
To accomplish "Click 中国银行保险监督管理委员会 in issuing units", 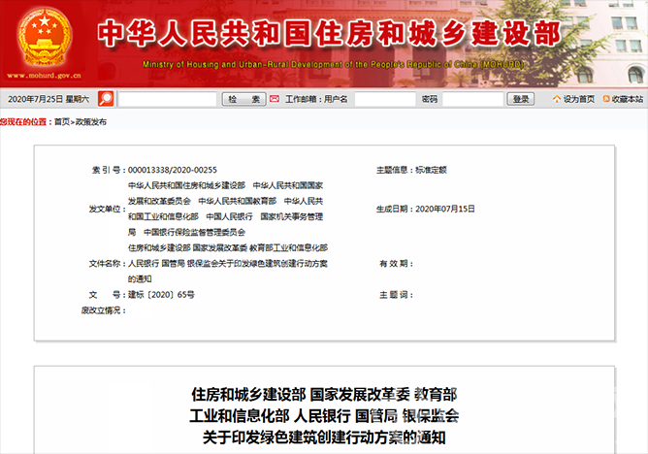I will pyautogui.click(x=194, y=232).
